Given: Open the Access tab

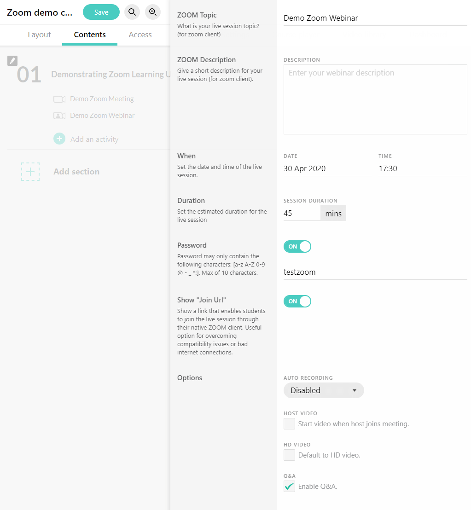Looking at the screenshot, I should click(140, 35).
